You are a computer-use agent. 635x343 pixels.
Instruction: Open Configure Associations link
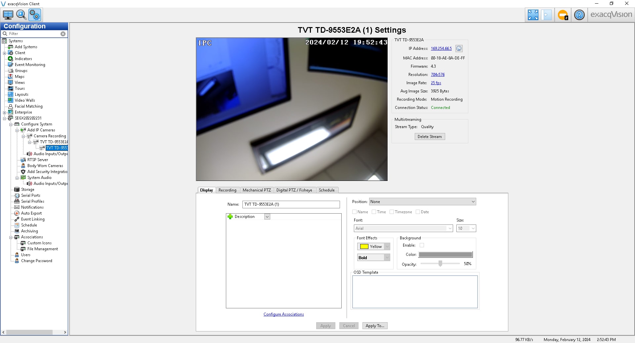tap(284, 314)
